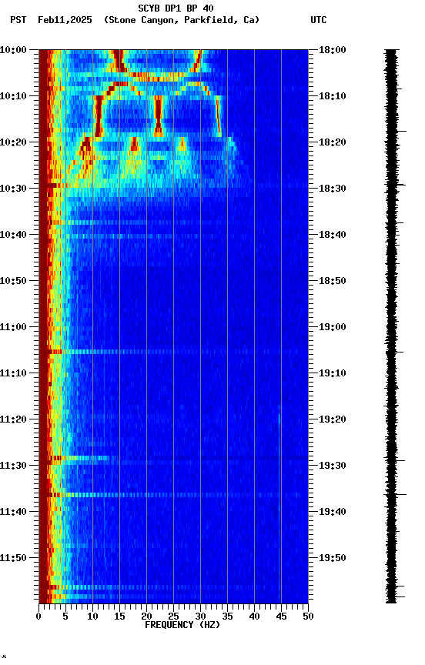Click '(Stone Canyon, Parkfield, Ca)' location text
The width and height of the screenshot is (425, 665).
point(182,20)
